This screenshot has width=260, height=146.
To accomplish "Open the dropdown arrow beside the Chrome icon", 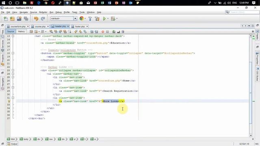I will pos(85,19).
